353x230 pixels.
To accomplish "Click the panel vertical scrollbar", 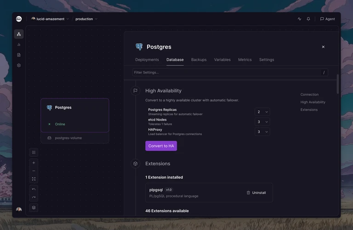I will click(x=338, y=84).
